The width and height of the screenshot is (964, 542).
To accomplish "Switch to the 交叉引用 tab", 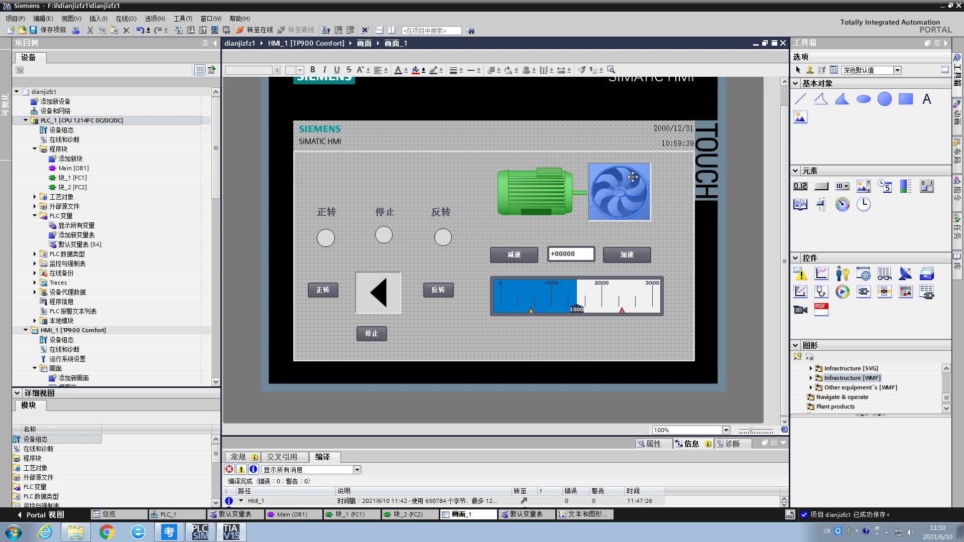I will point(282,457).
